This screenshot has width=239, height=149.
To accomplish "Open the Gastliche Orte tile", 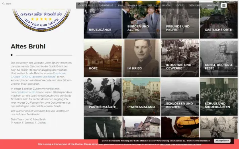I will point(219,19).
